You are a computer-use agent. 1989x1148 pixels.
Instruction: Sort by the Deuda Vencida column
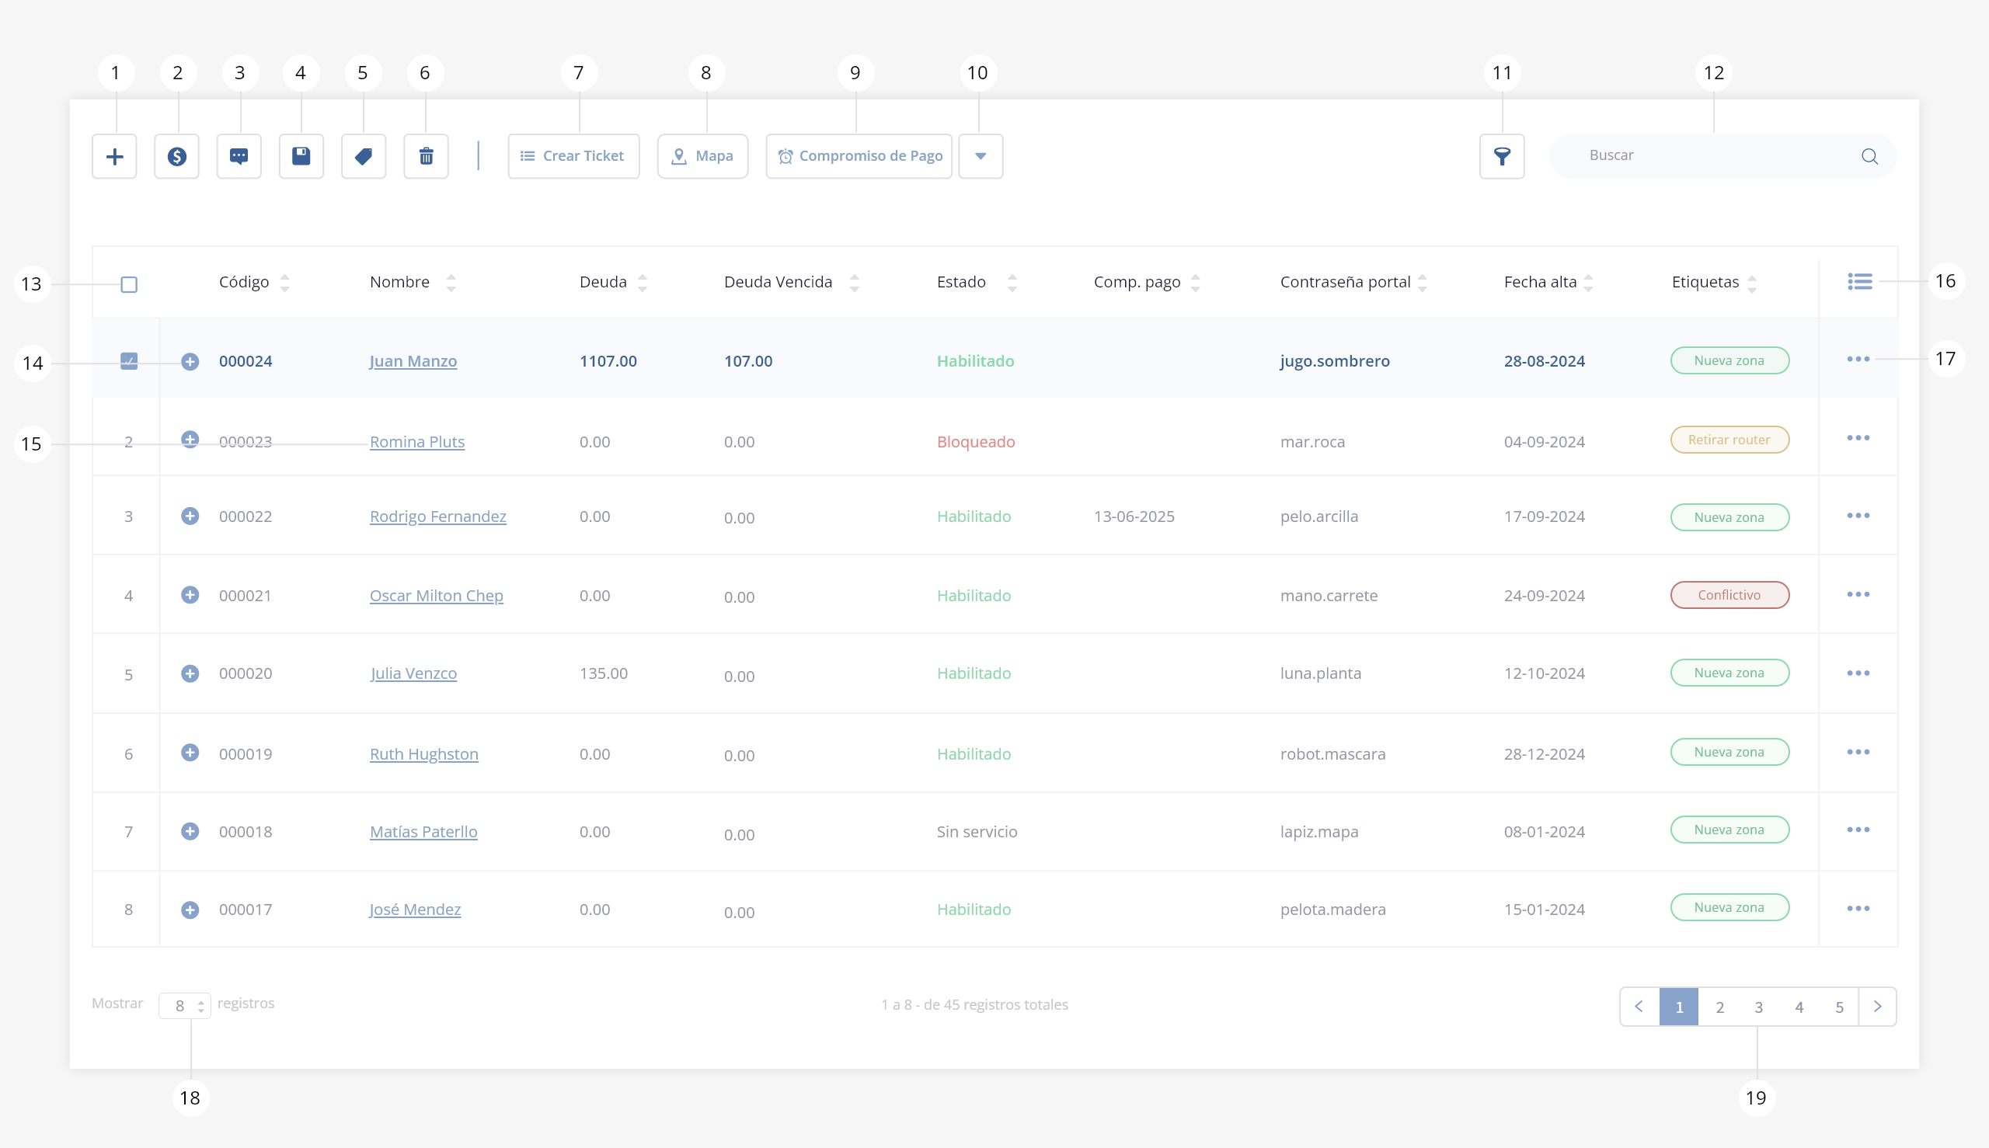click(854, 282)
